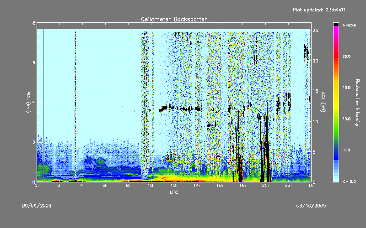366x228 pixels.
Task: Click the '20:' tick on the UTC axis
Action: point(266,186)
